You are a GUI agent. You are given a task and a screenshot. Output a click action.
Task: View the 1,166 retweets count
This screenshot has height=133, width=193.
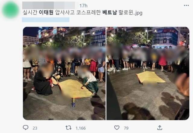81,128
